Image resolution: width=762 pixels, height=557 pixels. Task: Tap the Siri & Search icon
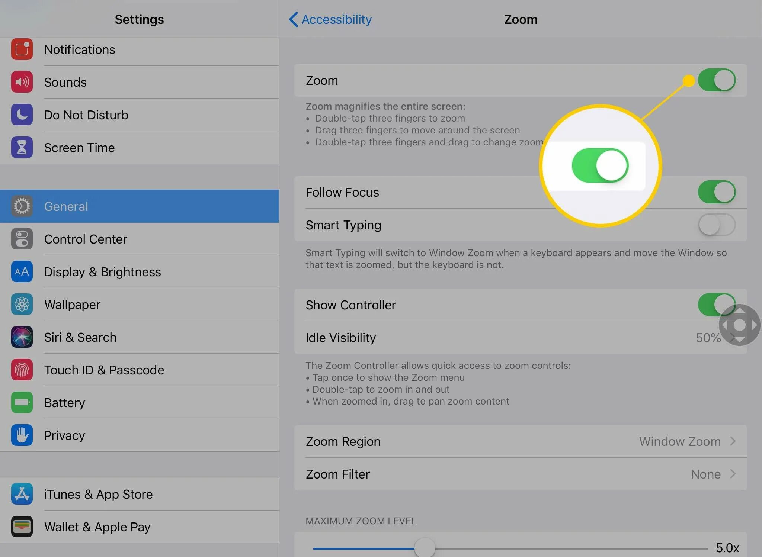22,337
